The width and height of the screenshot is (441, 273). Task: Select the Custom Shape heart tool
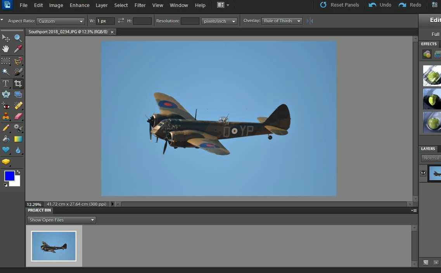[6, 150]
